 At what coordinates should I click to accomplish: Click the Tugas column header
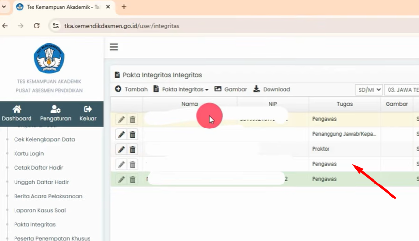(x=344, y=104)
